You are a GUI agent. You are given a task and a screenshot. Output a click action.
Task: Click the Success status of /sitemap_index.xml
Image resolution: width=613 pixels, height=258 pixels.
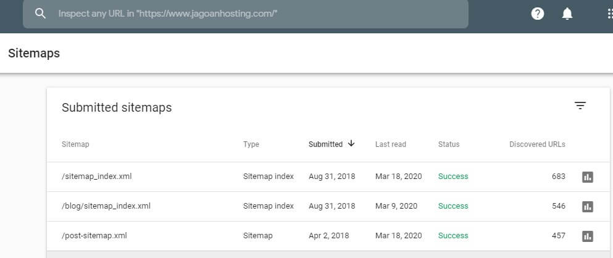point(453,177)
